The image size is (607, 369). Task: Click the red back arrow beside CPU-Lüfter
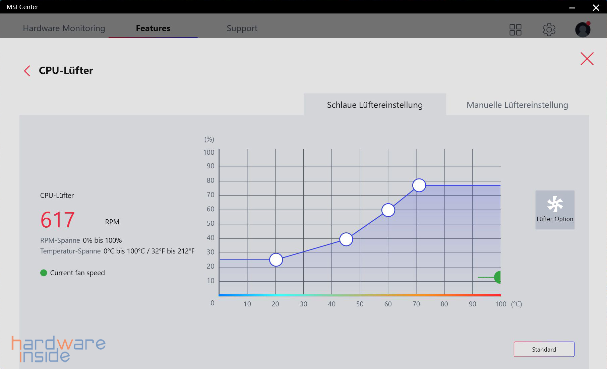pyautogui.click(x=27, y=71)
